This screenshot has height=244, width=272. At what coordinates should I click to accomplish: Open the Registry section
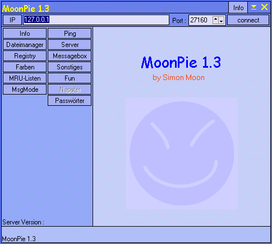pos(25,56)
